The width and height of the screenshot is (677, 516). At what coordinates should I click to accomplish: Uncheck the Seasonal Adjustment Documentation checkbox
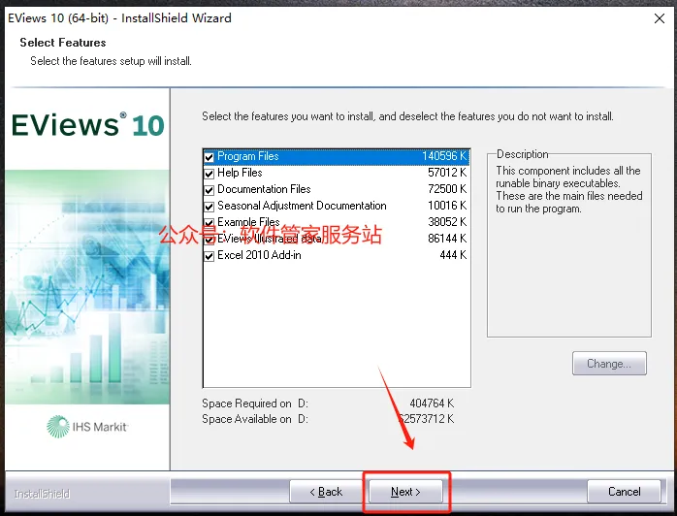click(x=209, y=207)
